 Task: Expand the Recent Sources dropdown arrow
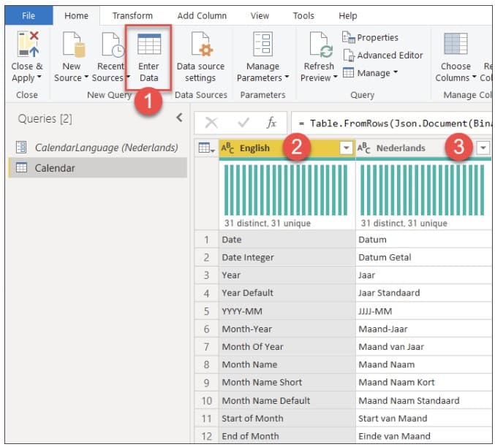(x=128, y=77)
